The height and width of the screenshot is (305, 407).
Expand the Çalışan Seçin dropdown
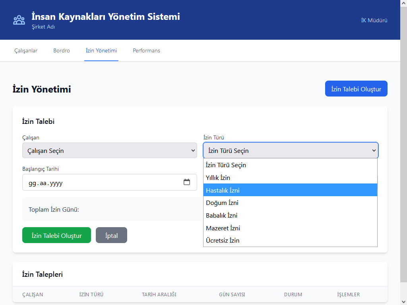(109, 151)
